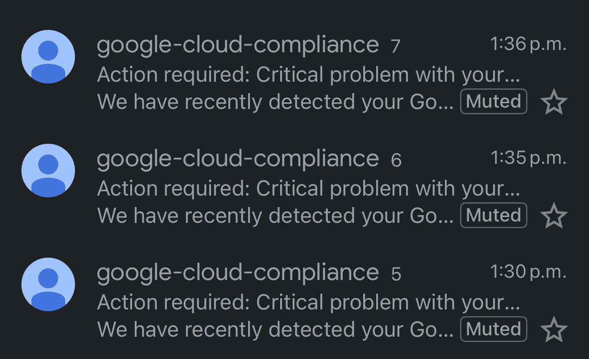589x359 pixels.
Task: Click the Muted label on the 6-message thread
Action: click(494, 215)
